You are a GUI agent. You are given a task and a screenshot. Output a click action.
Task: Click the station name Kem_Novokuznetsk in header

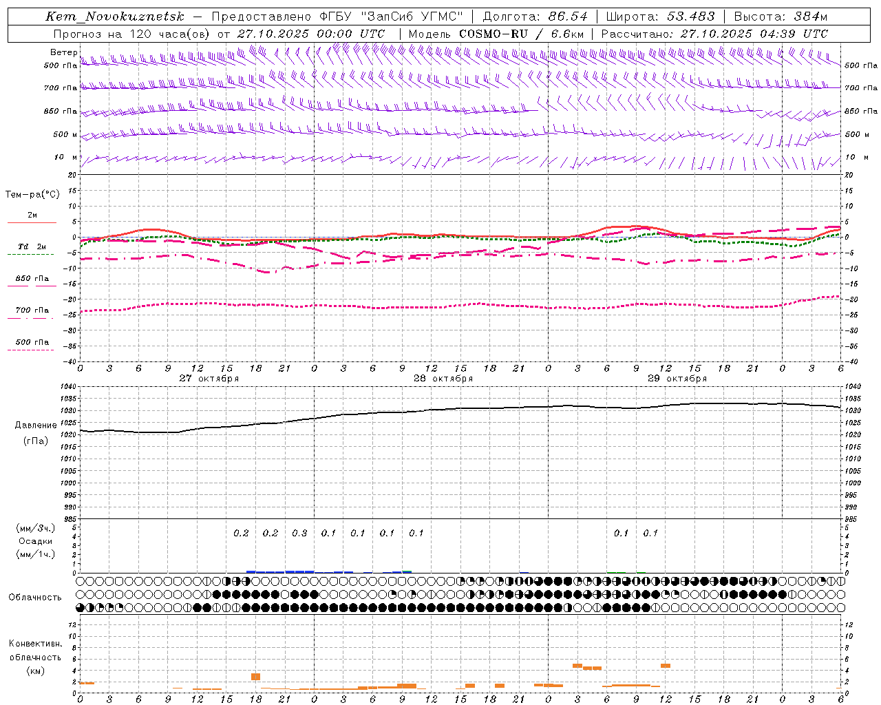115,17
